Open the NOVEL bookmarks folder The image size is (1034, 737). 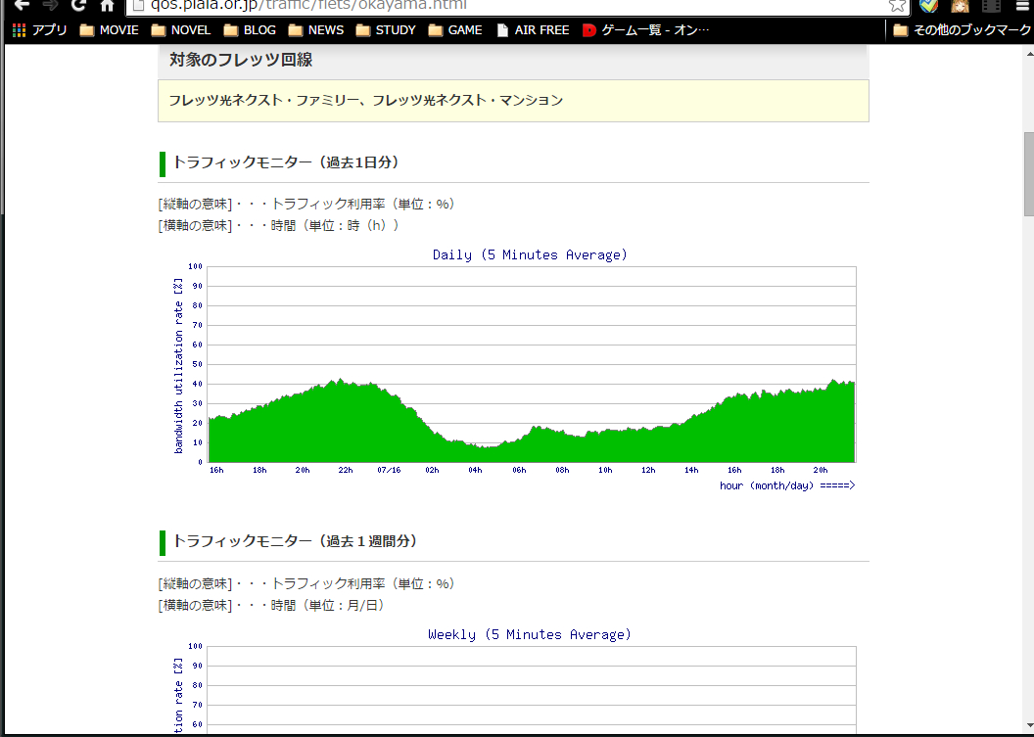[181, 30]
